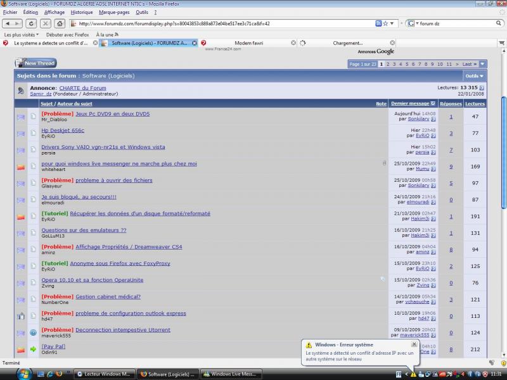The height and width of the screenshot is (380, 507).
Task: Open the 'Les plus visités' bookmarks dropdown
Action: (x=22, y=34)
